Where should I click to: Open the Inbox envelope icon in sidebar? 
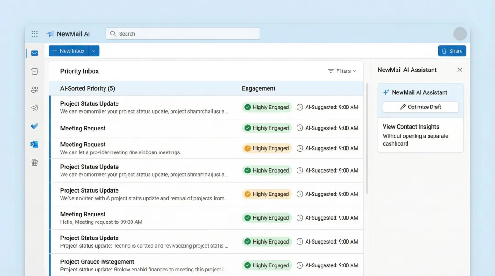(x=34, y=53)
